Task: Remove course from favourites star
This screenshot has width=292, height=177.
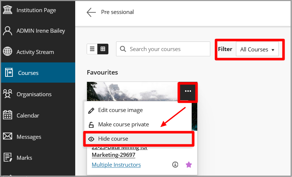Action: (189, 165)
